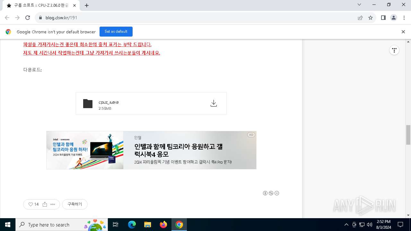Open File Explorer from taskbar

click(x=148, y=225)
